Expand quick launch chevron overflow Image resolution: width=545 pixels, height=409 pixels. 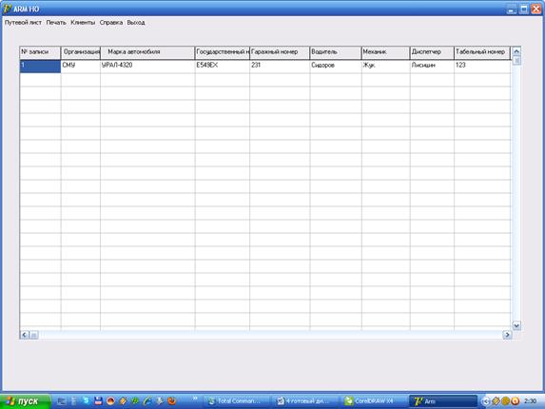tap(195, 399)
